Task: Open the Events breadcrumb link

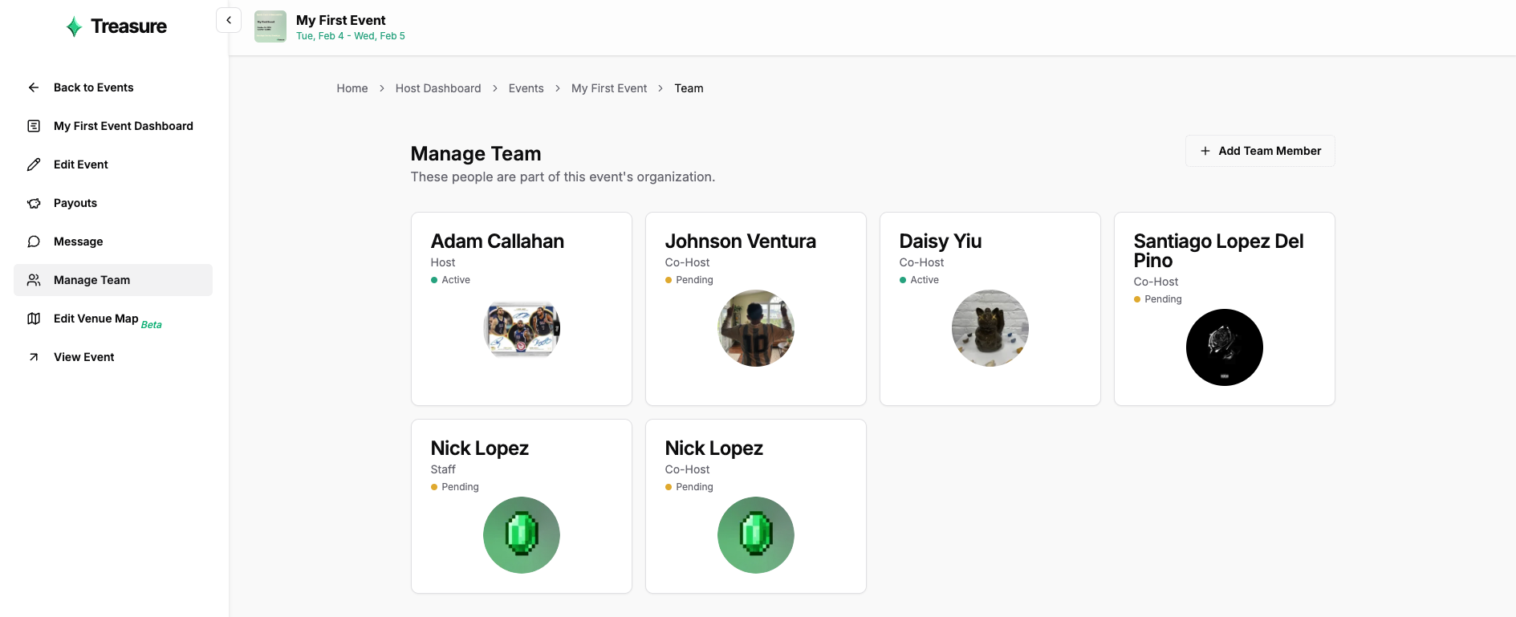Action: point(526,88)
